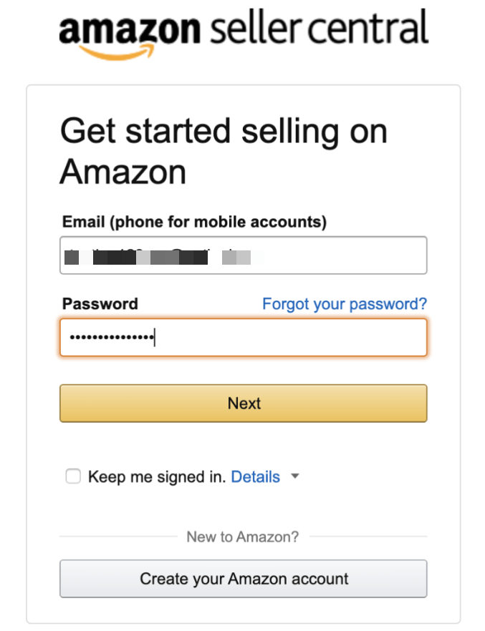Click the 'Get started selling on Amazon' heading
The image size is (485, 631).
point(224,151)
